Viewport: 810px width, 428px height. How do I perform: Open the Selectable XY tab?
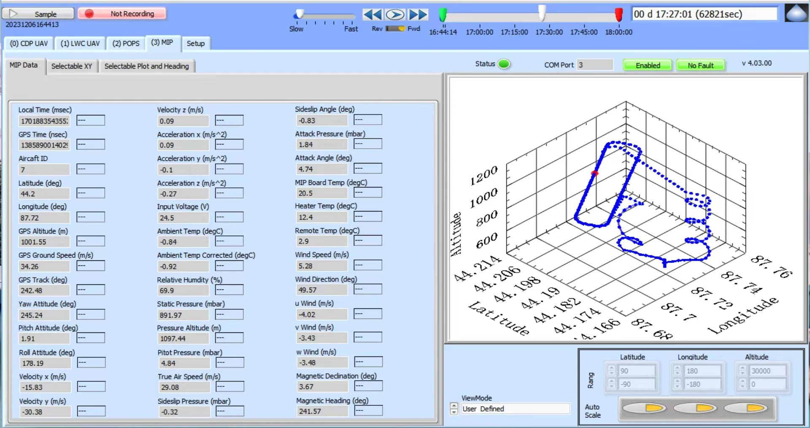(72, 66)
